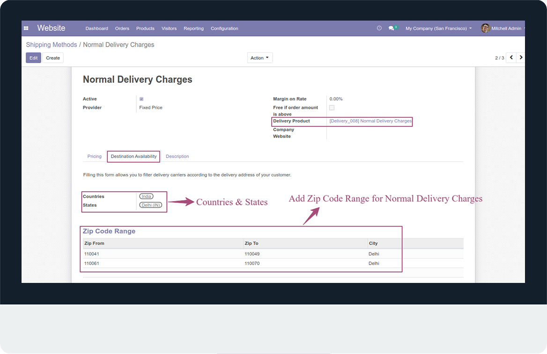Screen dimensions: 547x354
Task: Toggle Free if order amount checkbox
Action: coord(332,108)
